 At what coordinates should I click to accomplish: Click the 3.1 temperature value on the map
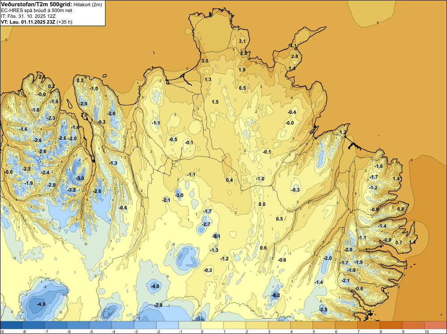point(242,41)
